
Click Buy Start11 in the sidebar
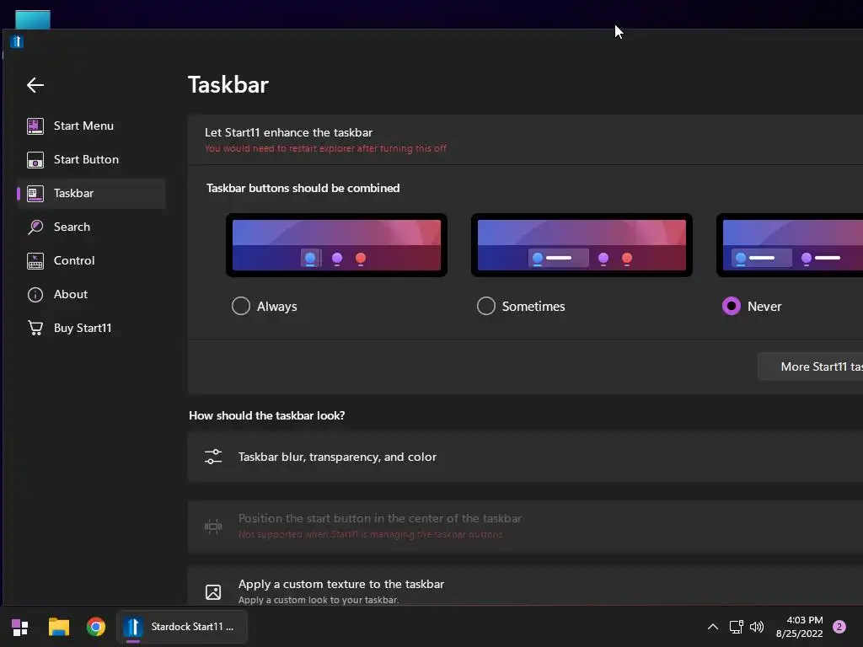click(91, 328)
